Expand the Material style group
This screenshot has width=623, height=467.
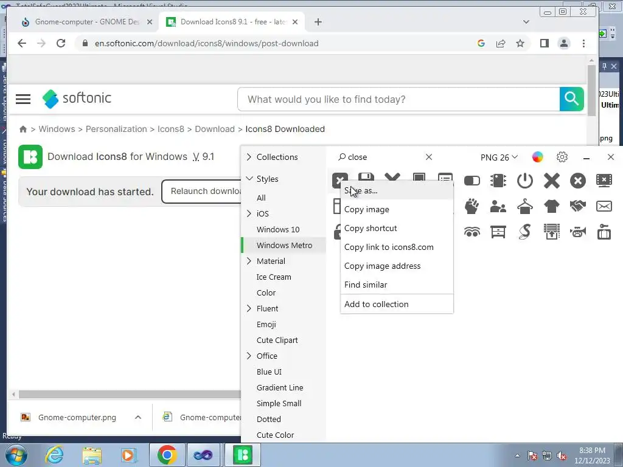249,261
